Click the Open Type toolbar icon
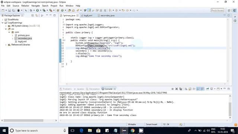Image resolution: width=238 pixels, height=134 pixels. pos(70,10)
